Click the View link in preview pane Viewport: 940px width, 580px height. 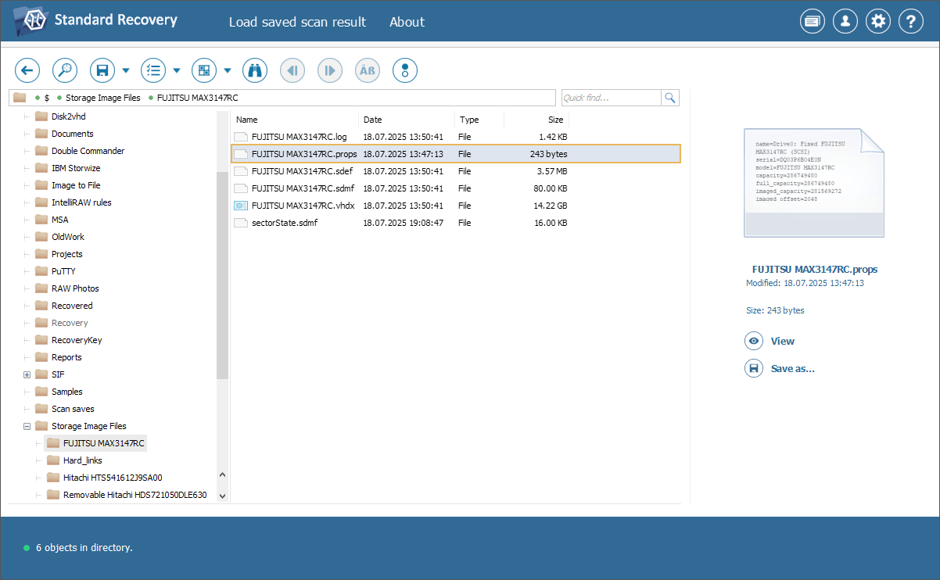782,341
